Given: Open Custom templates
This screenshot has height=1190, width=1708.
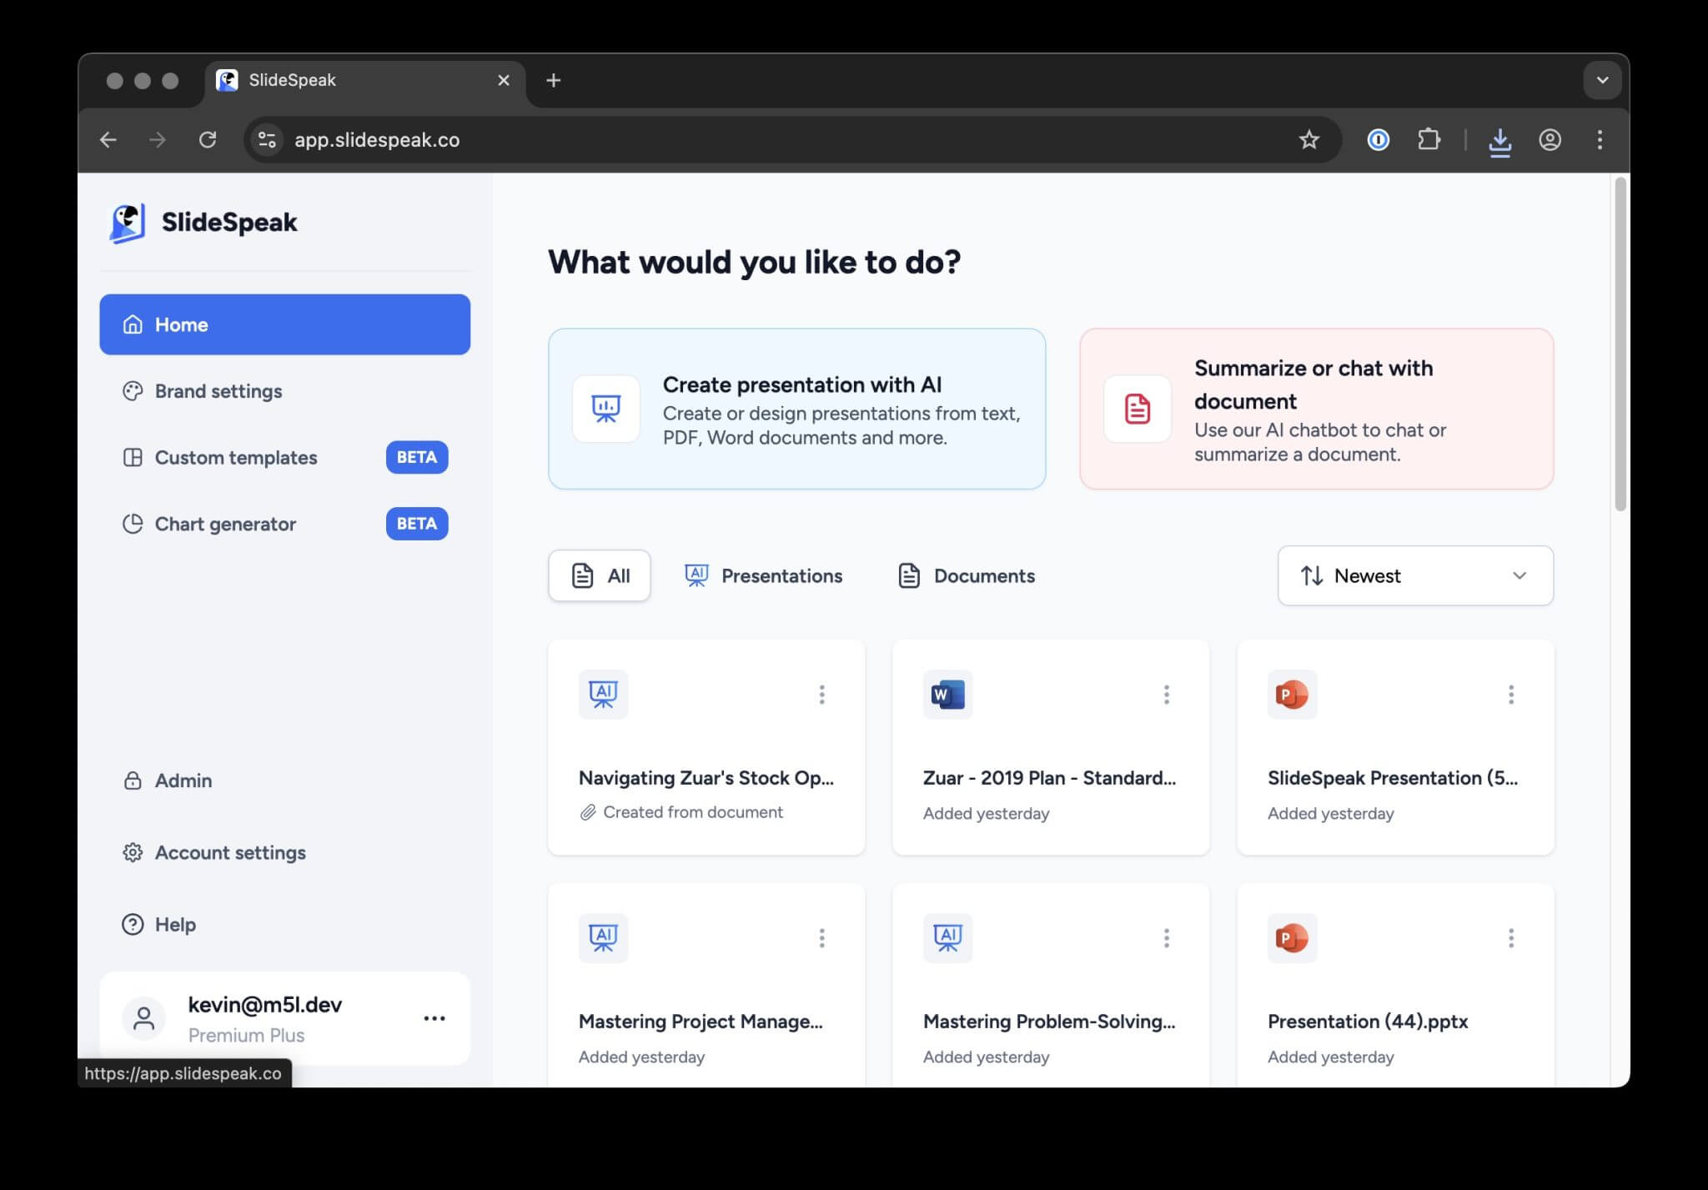Looking at the screenshot, I should pyautogui.click(x=235, y=457).
